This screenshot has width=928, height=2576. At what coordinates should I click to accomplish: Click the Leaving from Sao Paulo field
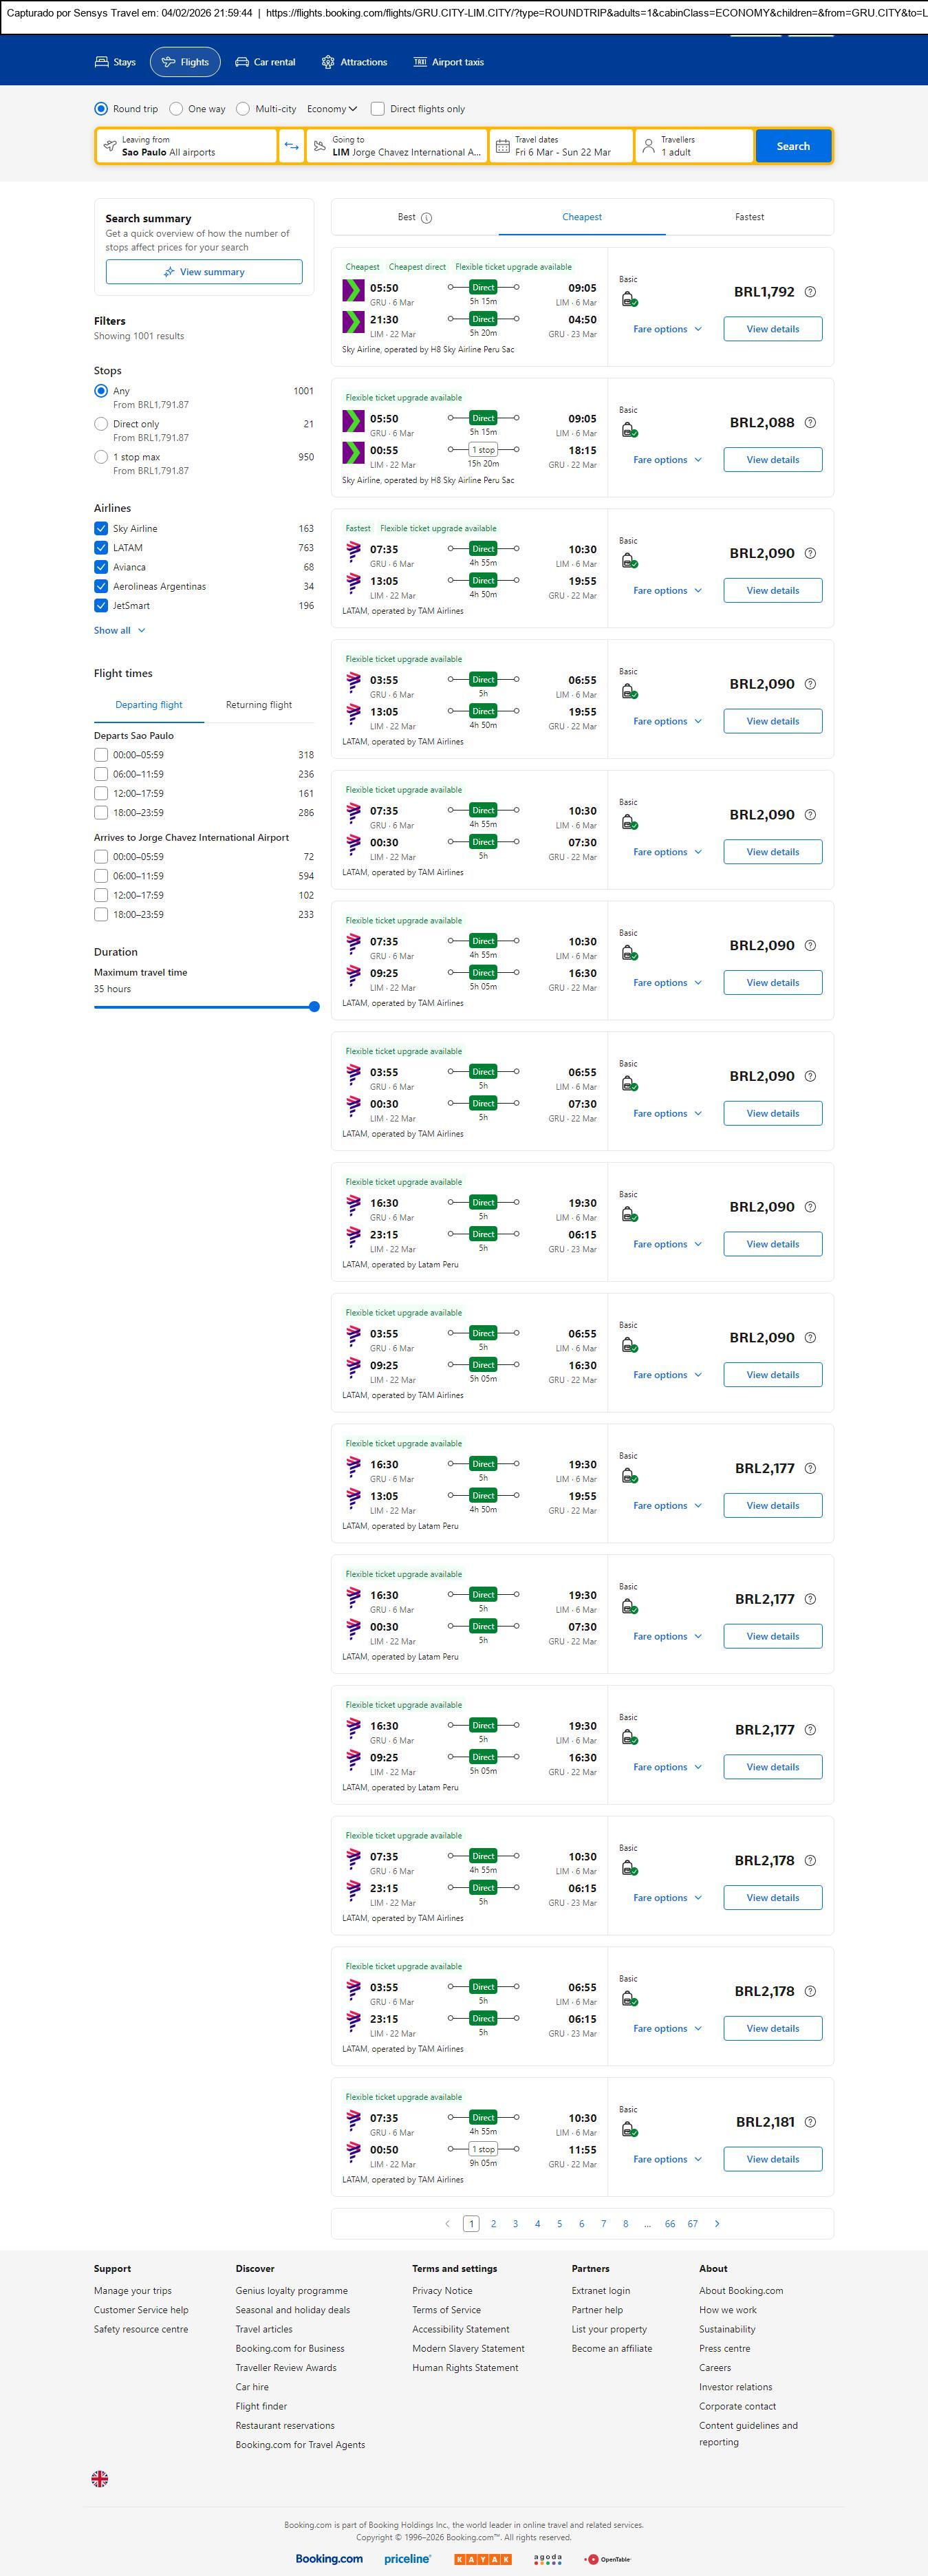[187, 146]
